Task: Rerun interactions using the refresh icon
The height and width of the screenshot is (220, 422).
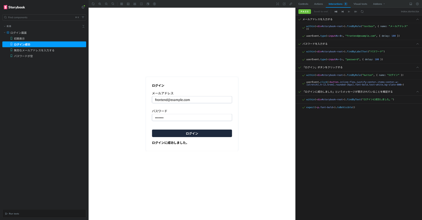Action: click(x=362, y=12)
